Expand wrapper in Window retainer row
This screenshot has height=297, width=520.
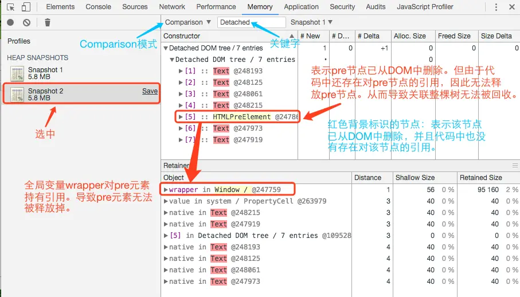166,190
